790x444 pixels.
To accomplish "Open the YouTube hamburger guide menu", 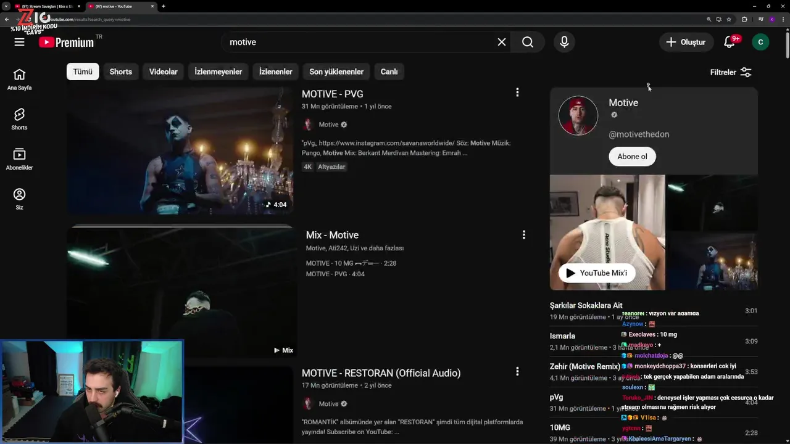I will pyautogui.click(x=19, y=42).
